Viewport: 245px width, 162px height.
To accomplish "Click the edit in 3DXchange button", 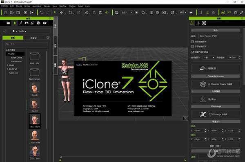I will pyautogui.click(x=216, y=114).
